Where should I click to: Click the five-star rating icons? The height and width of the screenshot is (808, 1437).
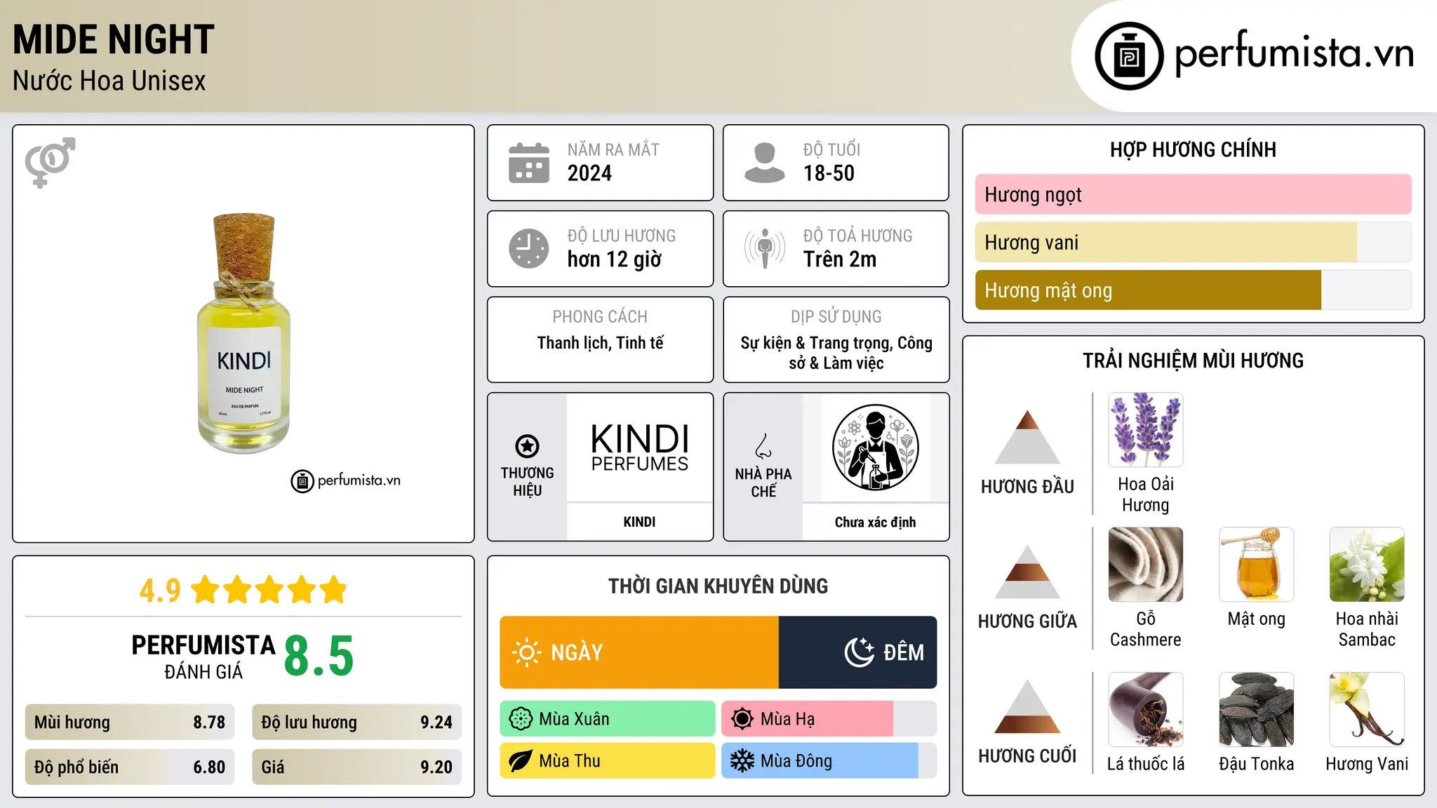point(269,590)
